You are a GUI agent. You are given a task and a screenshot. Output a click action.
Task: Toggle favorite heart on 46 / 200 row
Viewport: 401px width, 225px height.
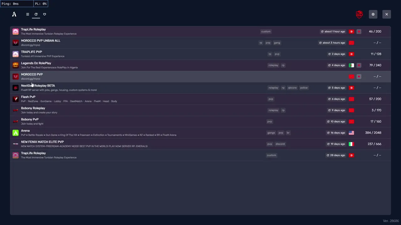(x=359, y=32)
